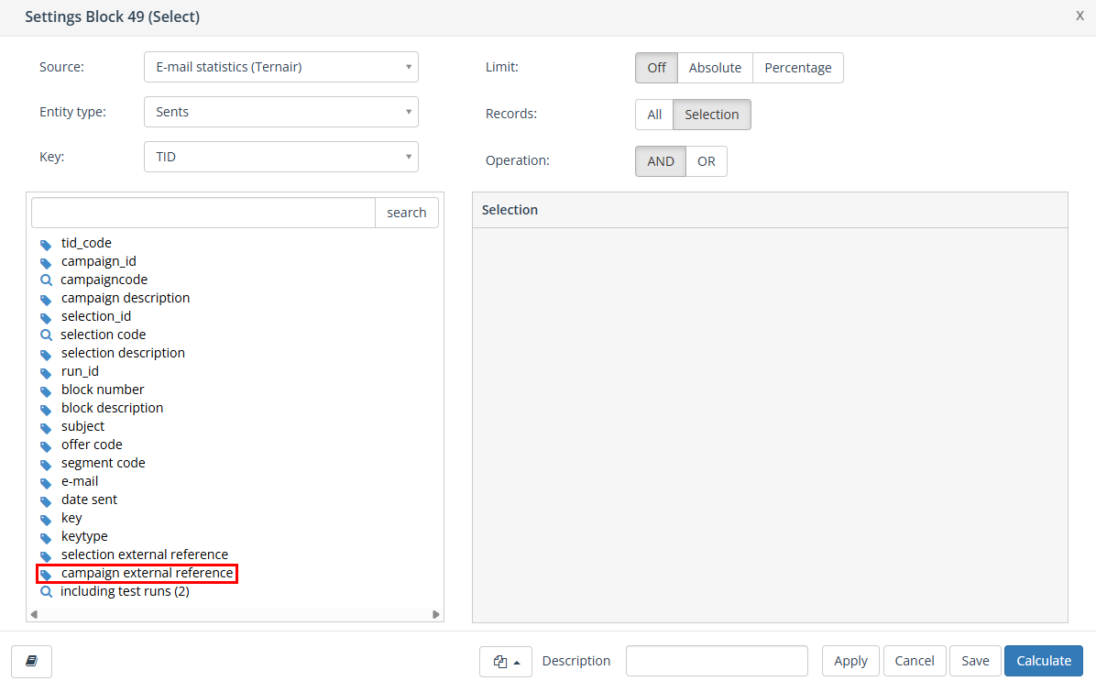Click the Calculate button
Viewport: 1096px width, 692px height.
pos(1044,661)
